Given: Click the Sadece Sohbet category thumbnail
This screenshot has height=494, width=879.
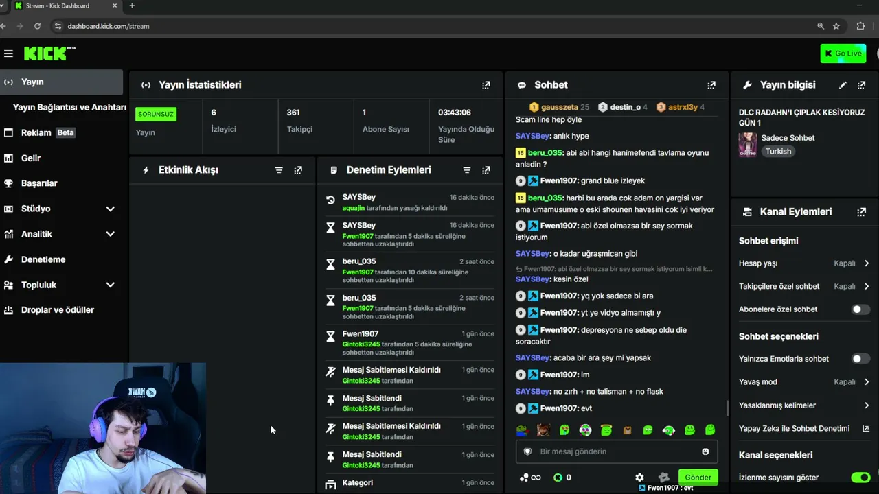Looking at the screenshot, I should 748,145.
